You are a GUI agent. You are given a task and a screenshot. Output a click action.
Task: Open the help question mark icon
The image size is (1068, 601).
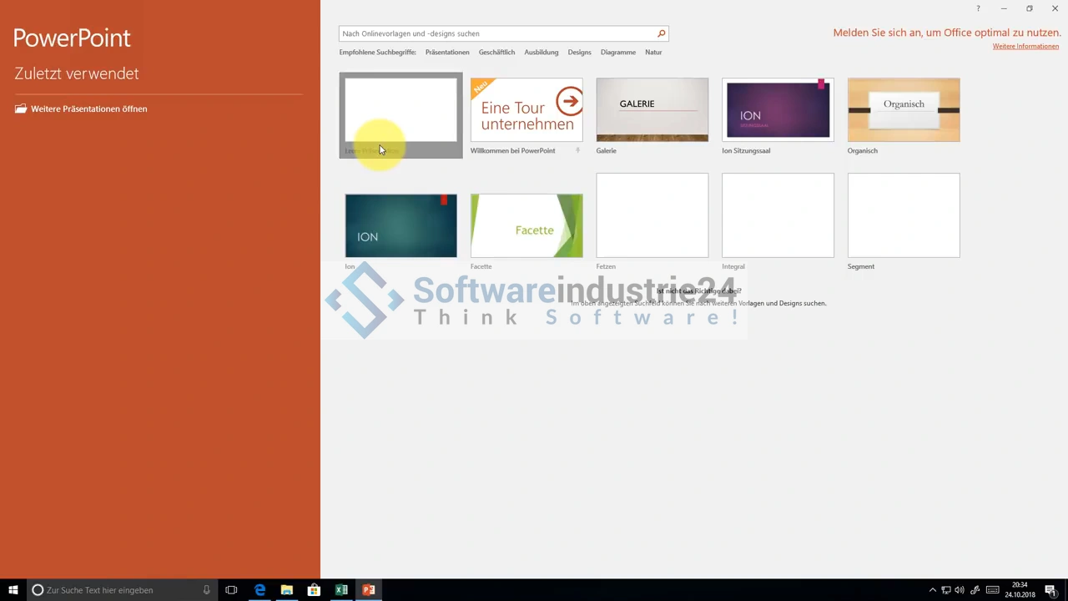[x=978, y=8]
